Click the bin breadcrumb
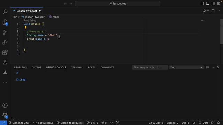Screen dimensions: 223x125 [15, 17]
